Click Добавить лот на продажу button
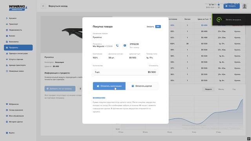This screenshot has height=141, width=251. point(60,89)
